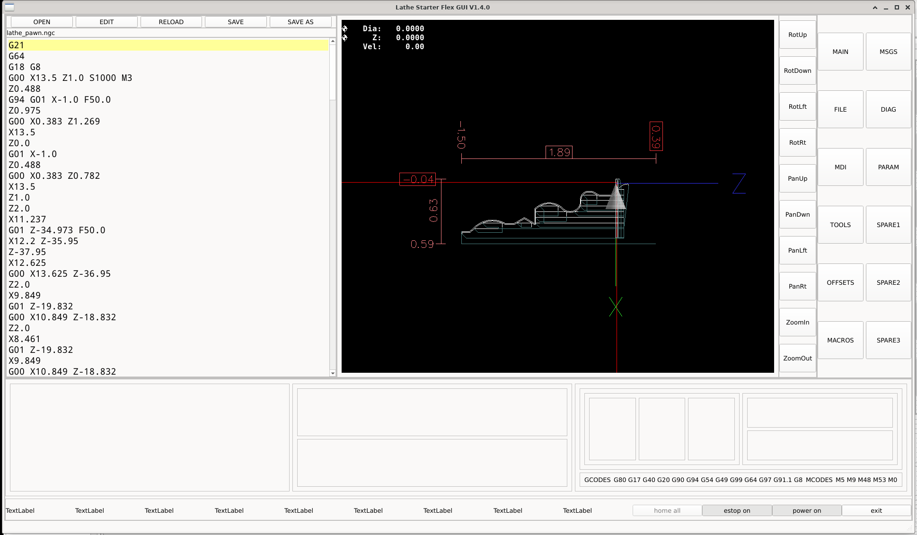Toggle the power on button
The image size is (917, 535).
tap(806, 510)
